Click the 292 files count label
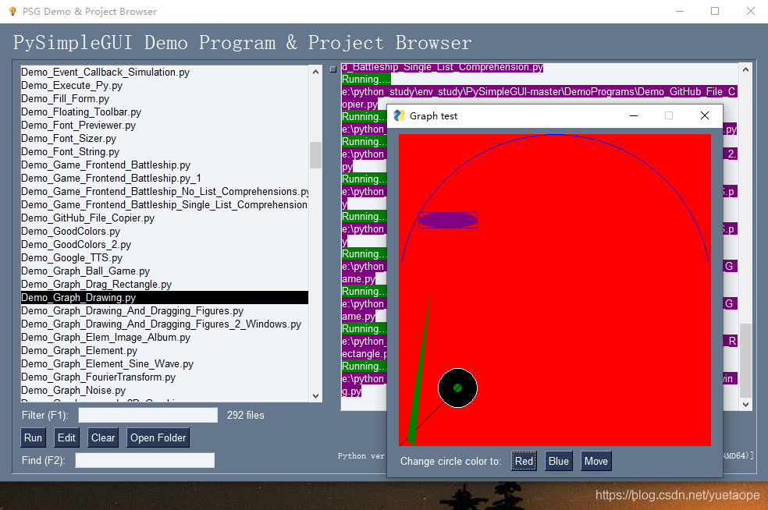The width and height of the screenshot is (768, 510). click(245, 415)
